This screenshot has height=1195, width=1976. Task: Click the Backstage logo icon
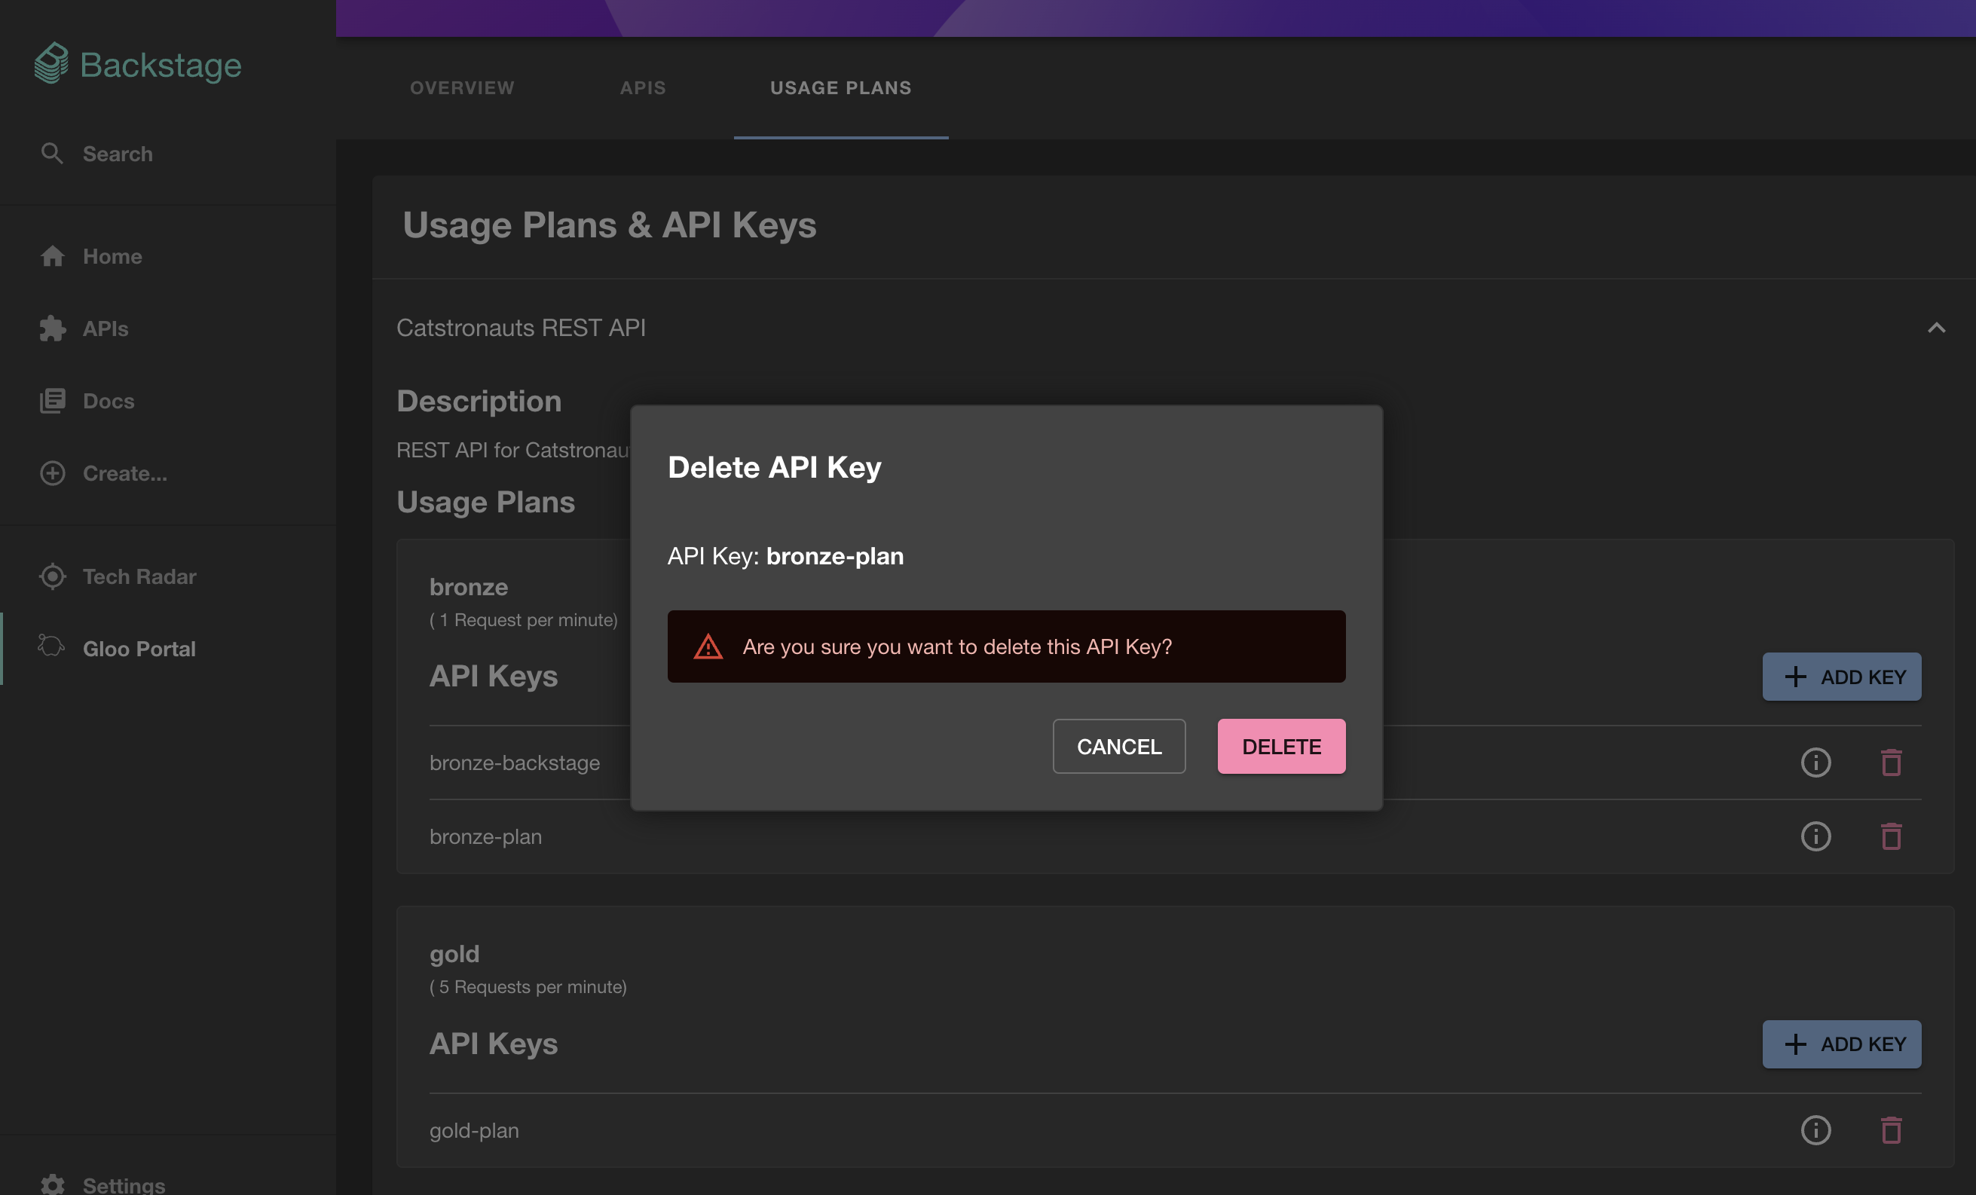[51, 63]
